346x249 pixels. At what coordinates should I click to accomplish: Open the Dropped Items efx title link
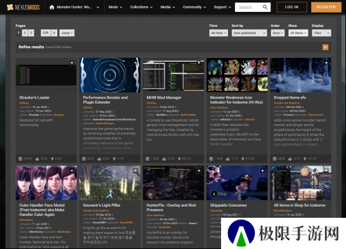(290, 97)
